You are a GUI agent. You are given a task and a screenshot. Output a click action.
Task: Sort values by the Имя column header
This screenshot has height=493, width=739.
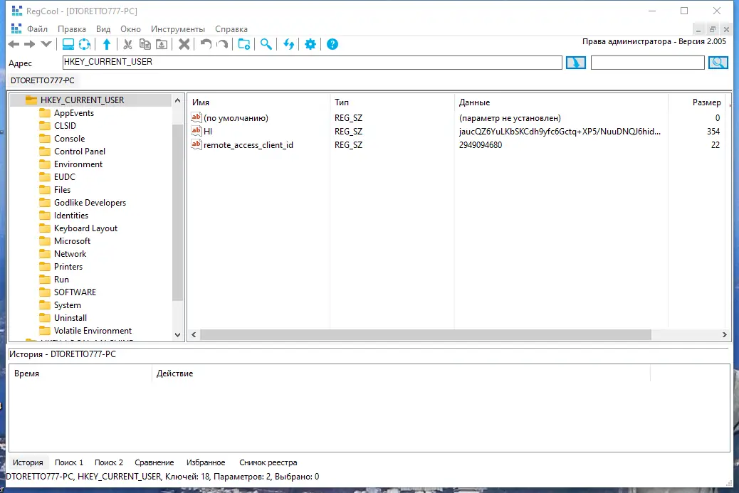[259, 102]
